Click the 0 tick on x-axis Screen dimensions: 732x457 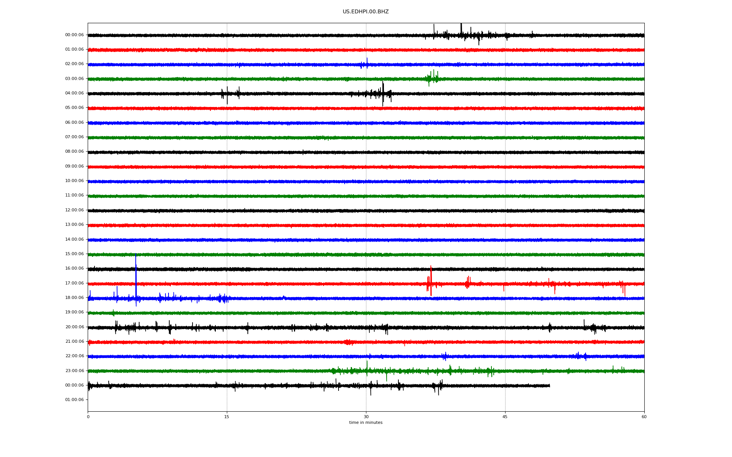pos(88,417)
